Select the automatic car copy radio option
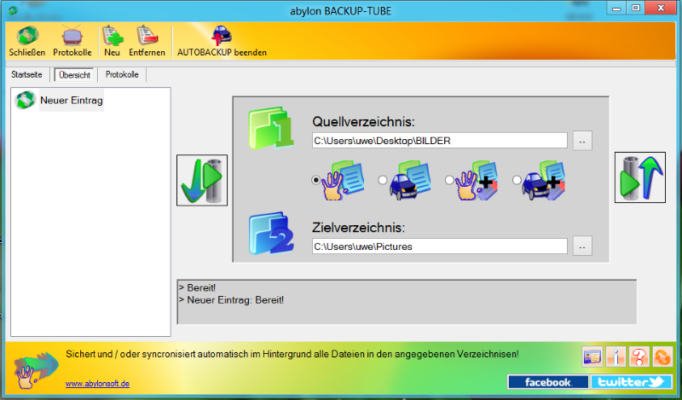 click(x=382, y=180)
